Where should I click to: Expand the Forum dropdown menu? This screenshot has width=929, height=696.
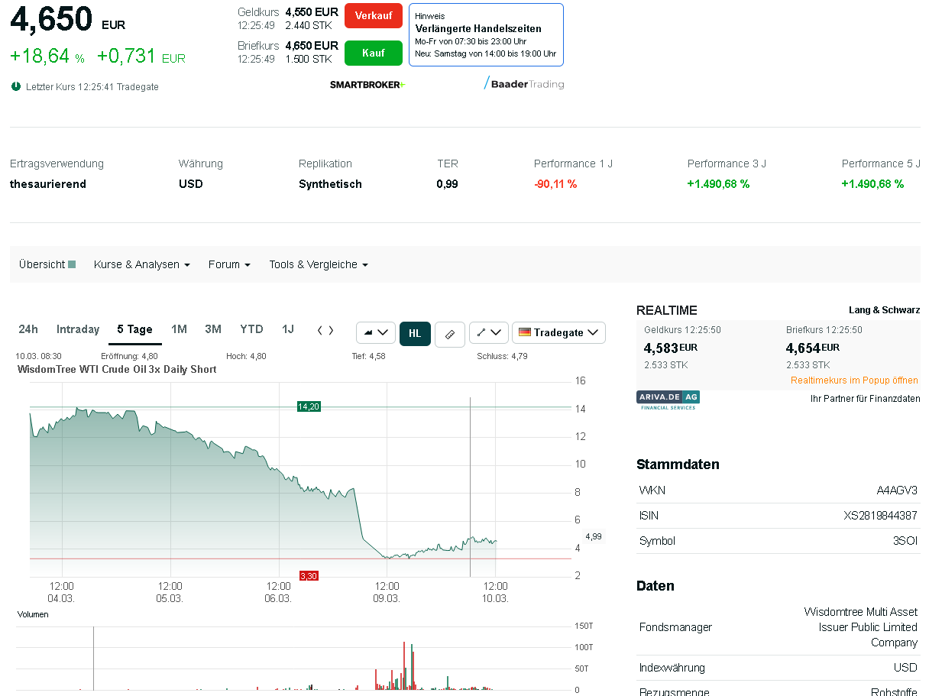[229, 264]
